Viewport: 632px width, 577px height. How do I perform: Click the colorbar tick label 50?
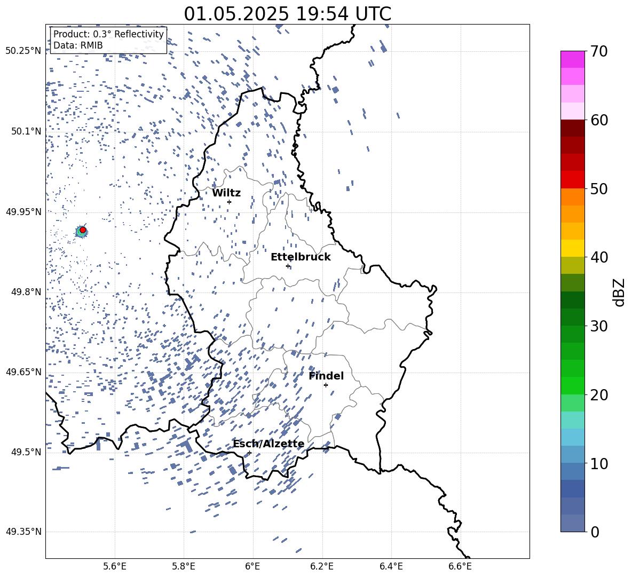pos(599,188)
